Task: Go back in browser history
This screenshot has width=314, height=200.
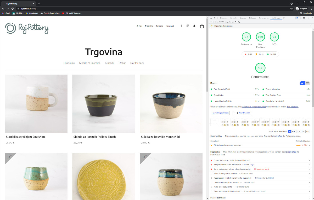Action: (x=3, y=9)
